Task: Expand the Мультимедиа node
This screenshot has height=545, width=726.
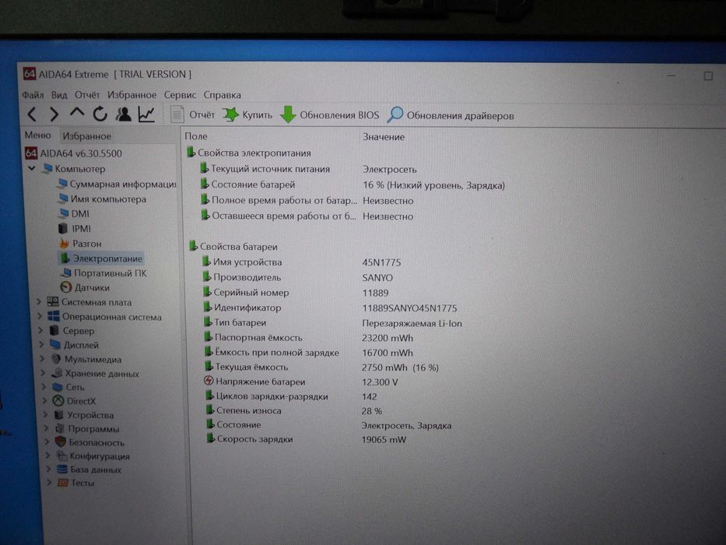Action: click(42, 359)
